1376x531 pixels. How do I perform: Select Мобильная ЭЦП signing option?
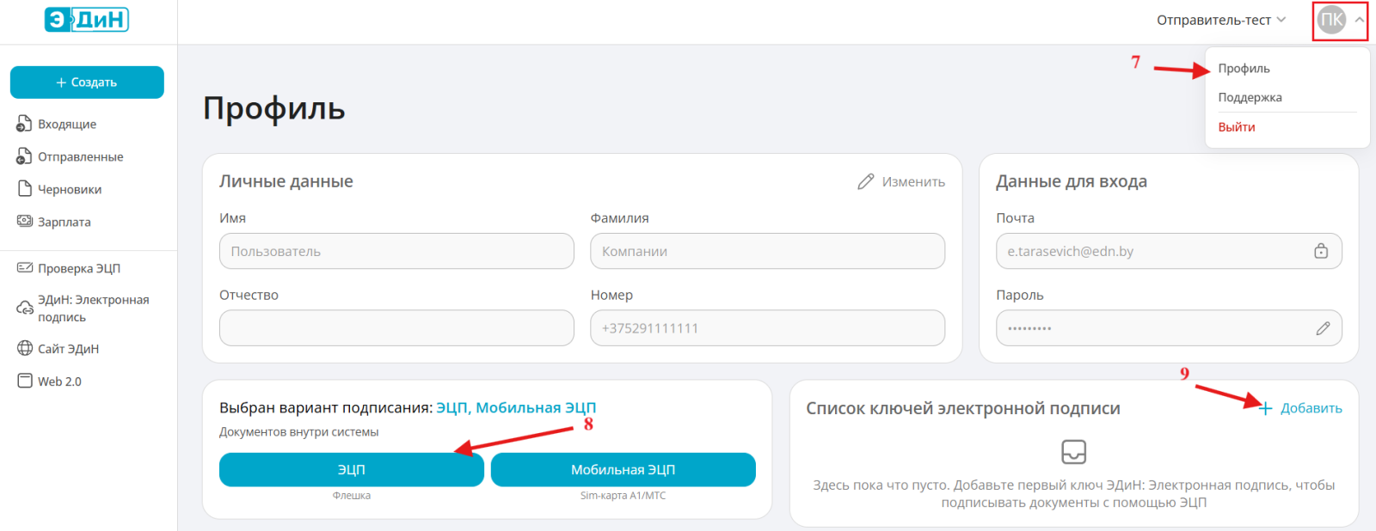623,470
